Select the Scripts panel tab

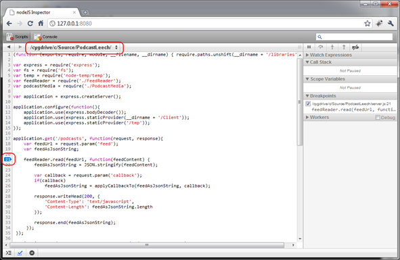17,37
